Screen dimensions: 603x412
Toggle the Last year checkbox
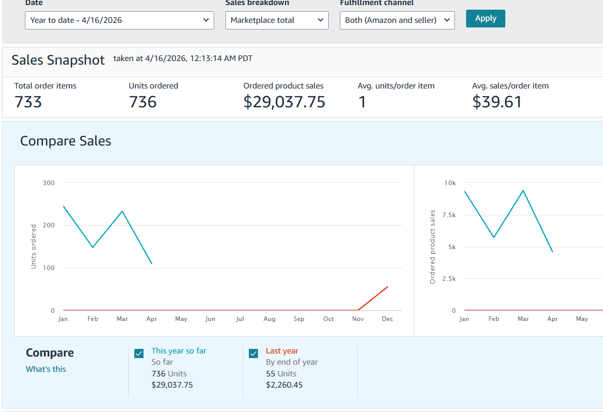point(253,354)
